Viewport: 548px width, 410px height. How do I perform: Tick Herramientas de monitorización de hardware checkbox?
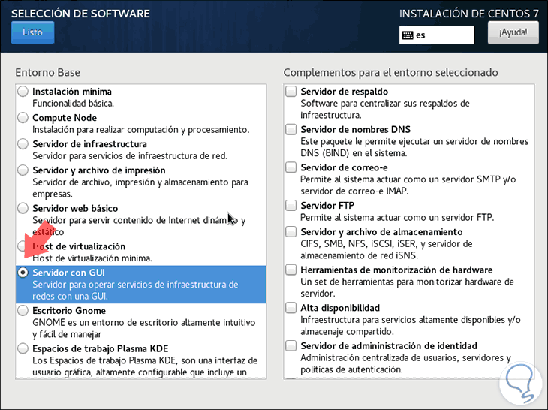click(291, 270)
